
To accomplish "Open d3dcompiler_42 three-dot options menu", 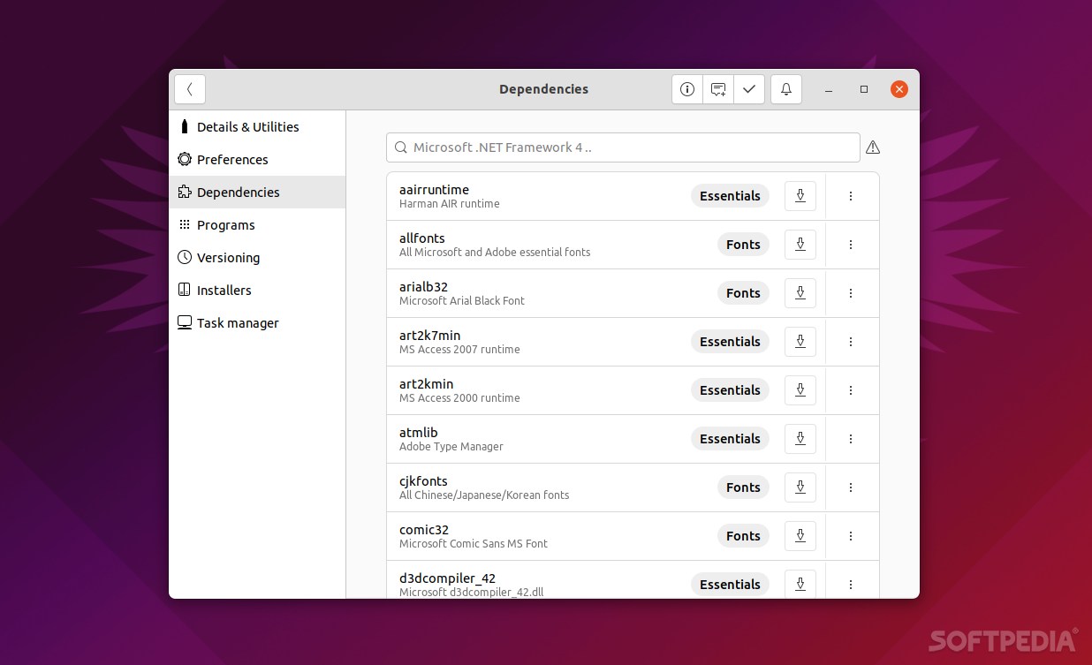I will (851, 584).
